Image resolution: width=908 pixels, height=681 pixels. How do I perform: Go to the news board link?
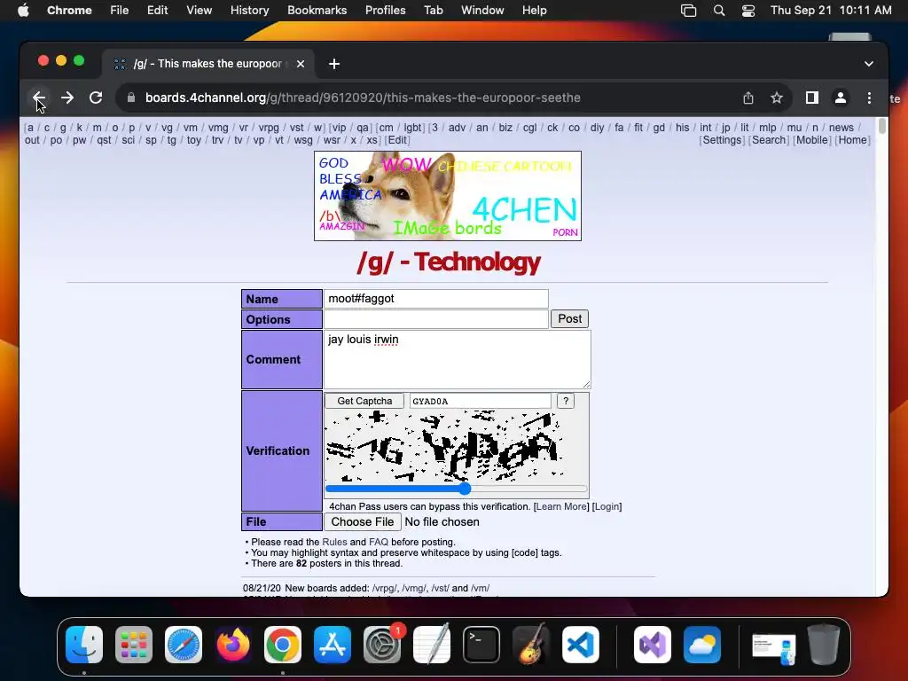pyautogui.click(x=841, y=128)
